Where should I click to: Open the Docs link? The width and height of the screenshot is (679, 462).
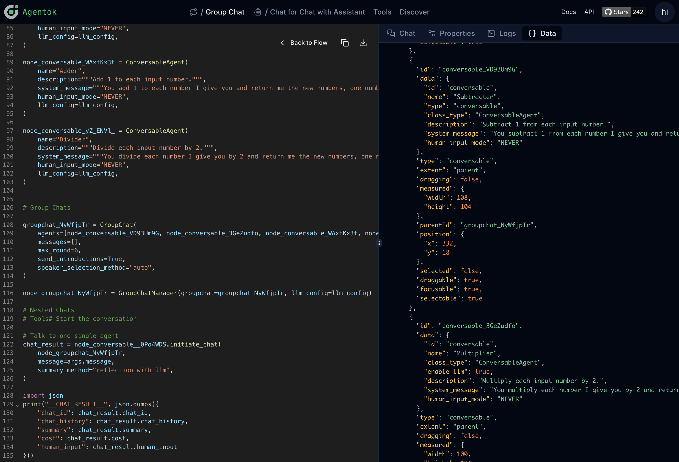(x=568, y=12)
